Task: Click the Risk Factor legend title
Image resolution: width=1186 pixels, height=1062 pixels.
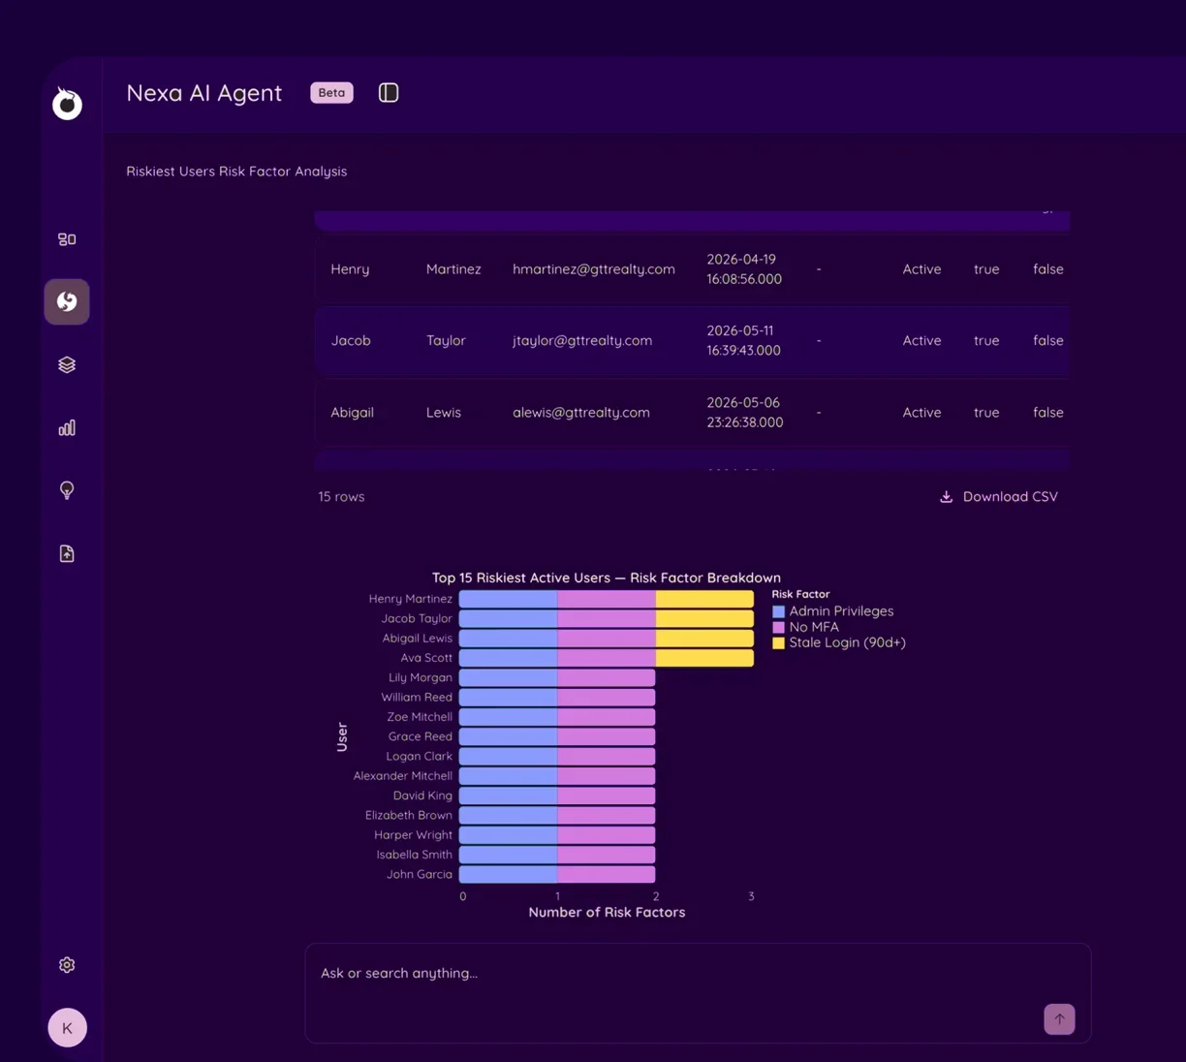Action: 800,595
